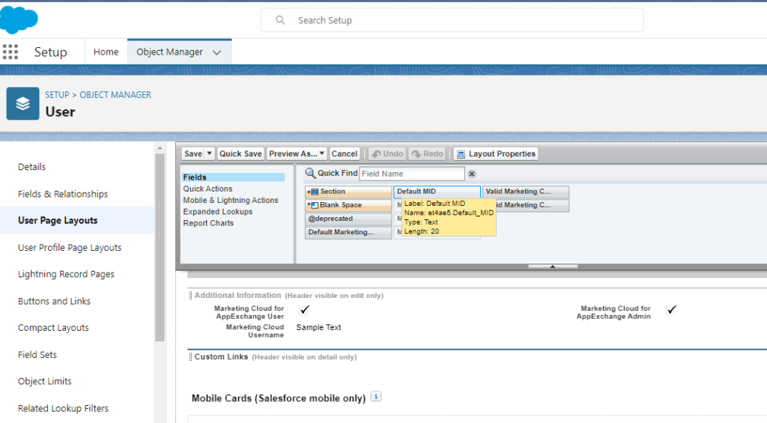Select Fields in the palette list
This screenshot has height=423, width=767.
point(233,177)
